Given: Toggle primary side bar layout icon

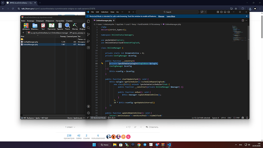Looking at the screenshot, I should coord(221,12).
